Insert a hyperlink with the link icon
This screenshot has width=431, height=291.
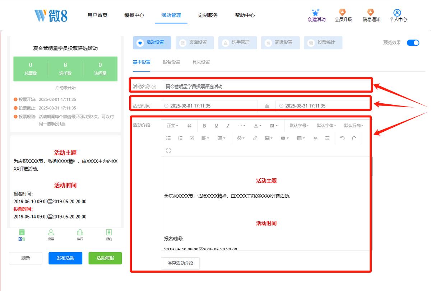click(x=255, y=138)
